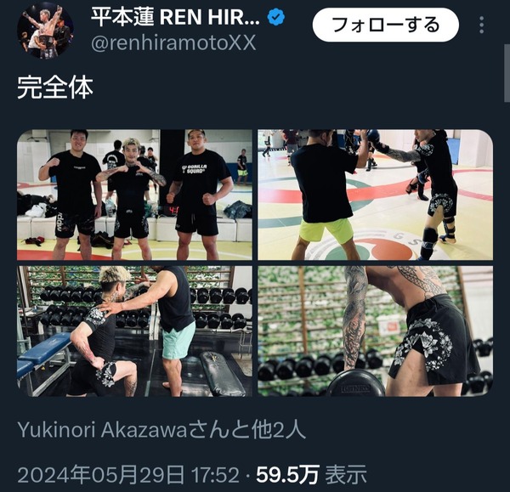Follow the account with フォローする button
The height and width of the screenshot is (492, 510).
(385, 25)
